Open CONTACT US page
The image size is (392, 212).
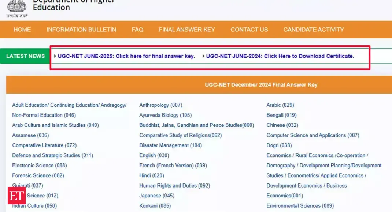click(x=249, y=30)
